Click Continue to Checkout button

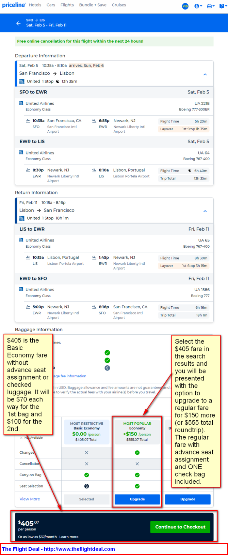[x=180, y=527]
